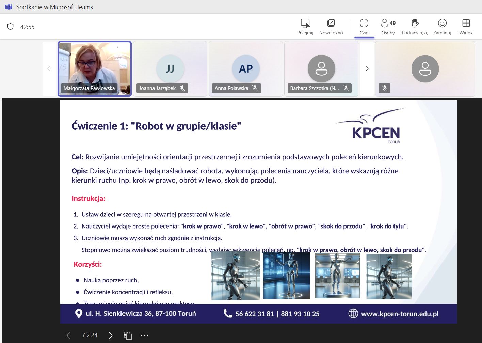Raise hand with Podnieś rękę

click(x=415, y=27)
